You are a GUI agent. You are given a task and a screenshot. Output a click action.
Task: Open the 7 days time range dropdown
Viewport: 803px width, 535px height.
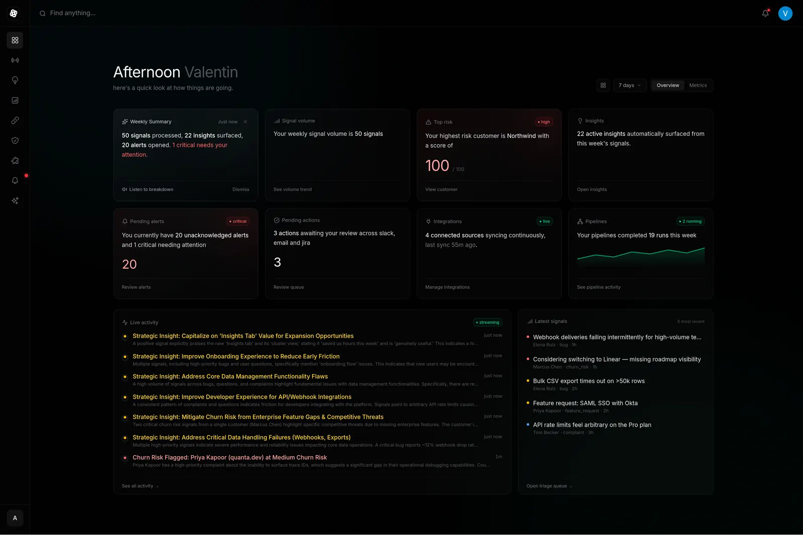point(629,85)
